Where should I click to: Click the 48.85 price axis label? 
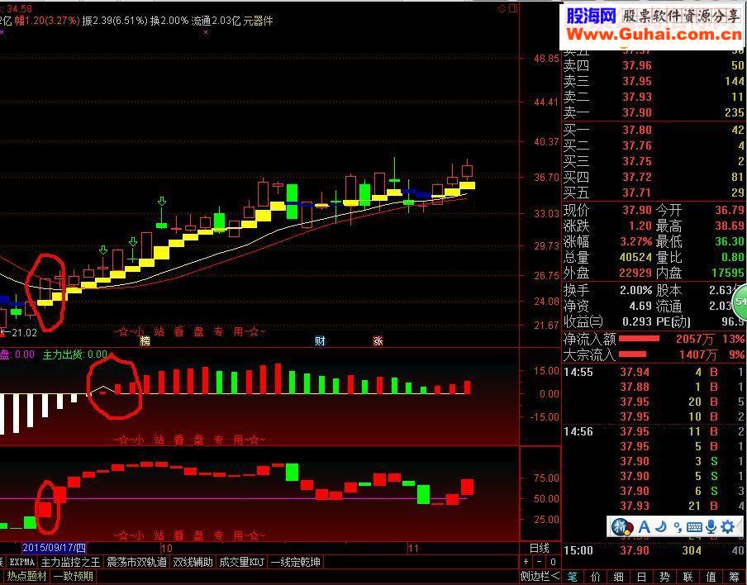point(546,58)
